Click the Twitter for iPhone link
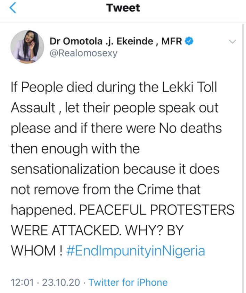This screenshot has height=293, width=246. coord(128,282)
